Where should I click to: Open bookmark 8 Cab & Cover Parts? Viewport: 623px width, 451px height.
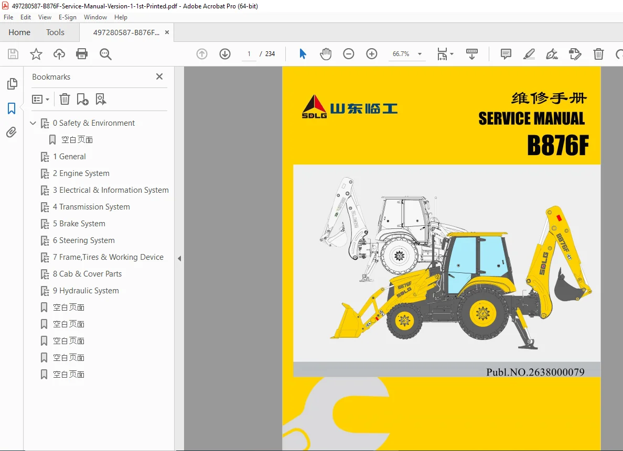(88, 274)
